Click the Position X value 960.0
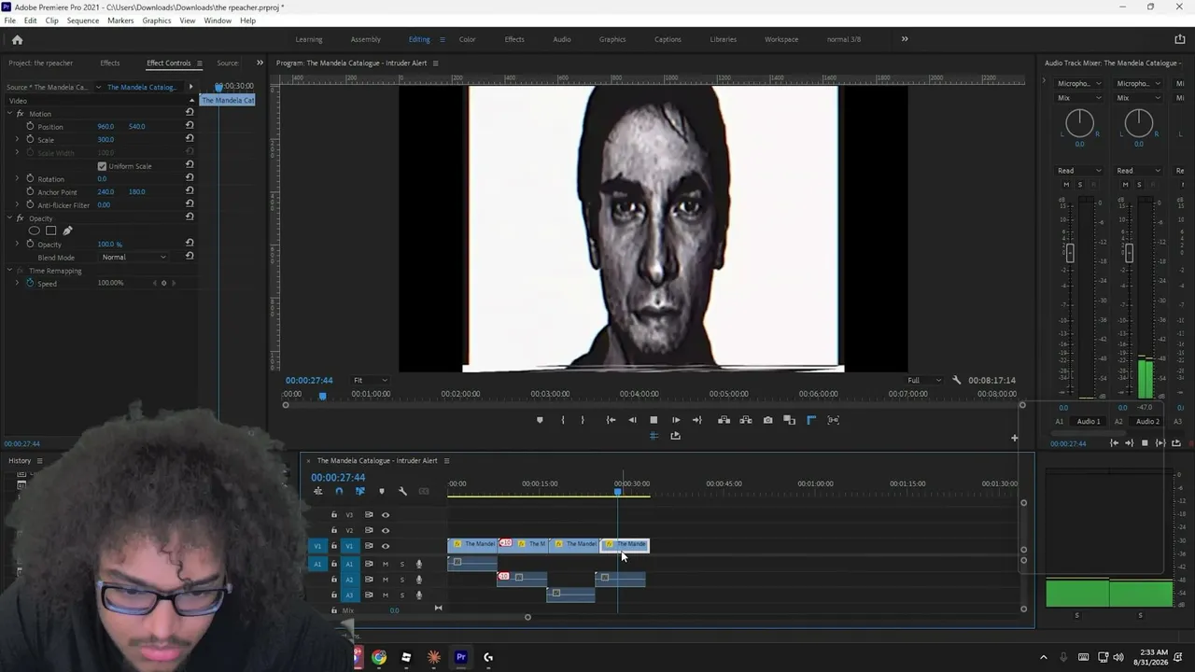The height and width of the screenshot is (672, 1195). 105,126
